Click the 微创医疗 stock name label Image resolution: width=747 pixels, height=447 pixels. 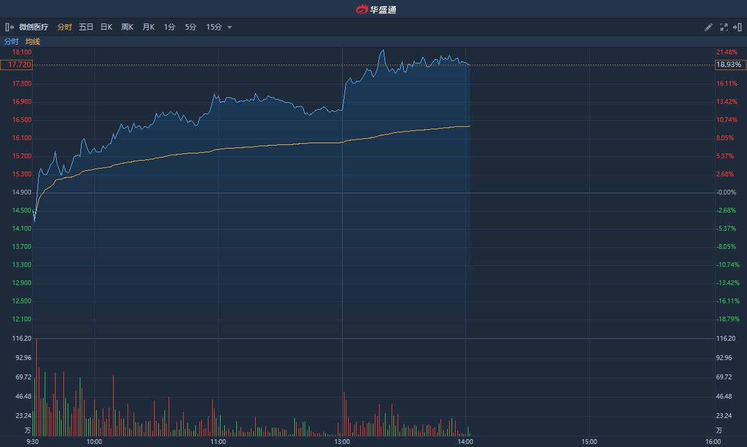pos(34,27)
